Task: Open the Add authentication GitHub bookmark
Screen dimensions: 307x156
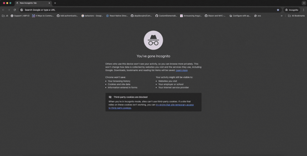Action: 67,16
